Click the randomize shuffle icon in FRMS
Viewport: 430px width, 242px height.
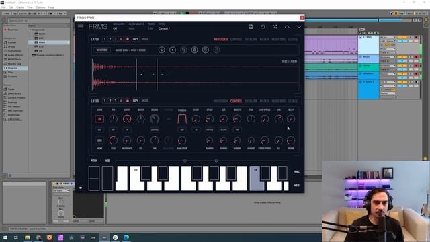275,27
